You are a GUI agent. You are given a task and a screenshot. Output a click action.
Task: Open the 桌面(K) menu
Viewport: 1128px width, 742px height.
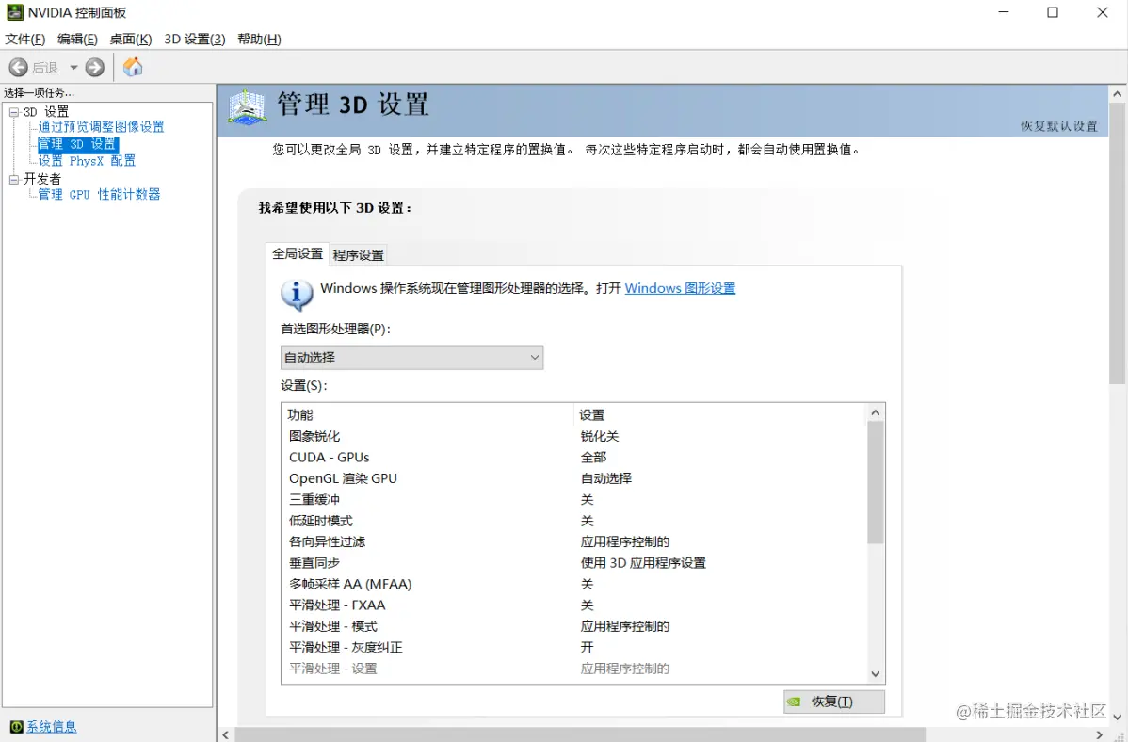pos(131,39)
